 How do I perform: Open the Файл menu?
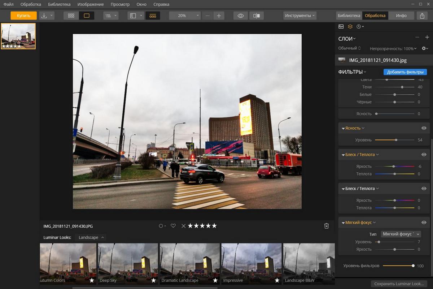(8, 4)
